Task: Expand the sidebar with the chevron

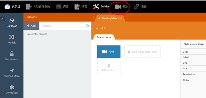Action: click(x=2, y=19)
